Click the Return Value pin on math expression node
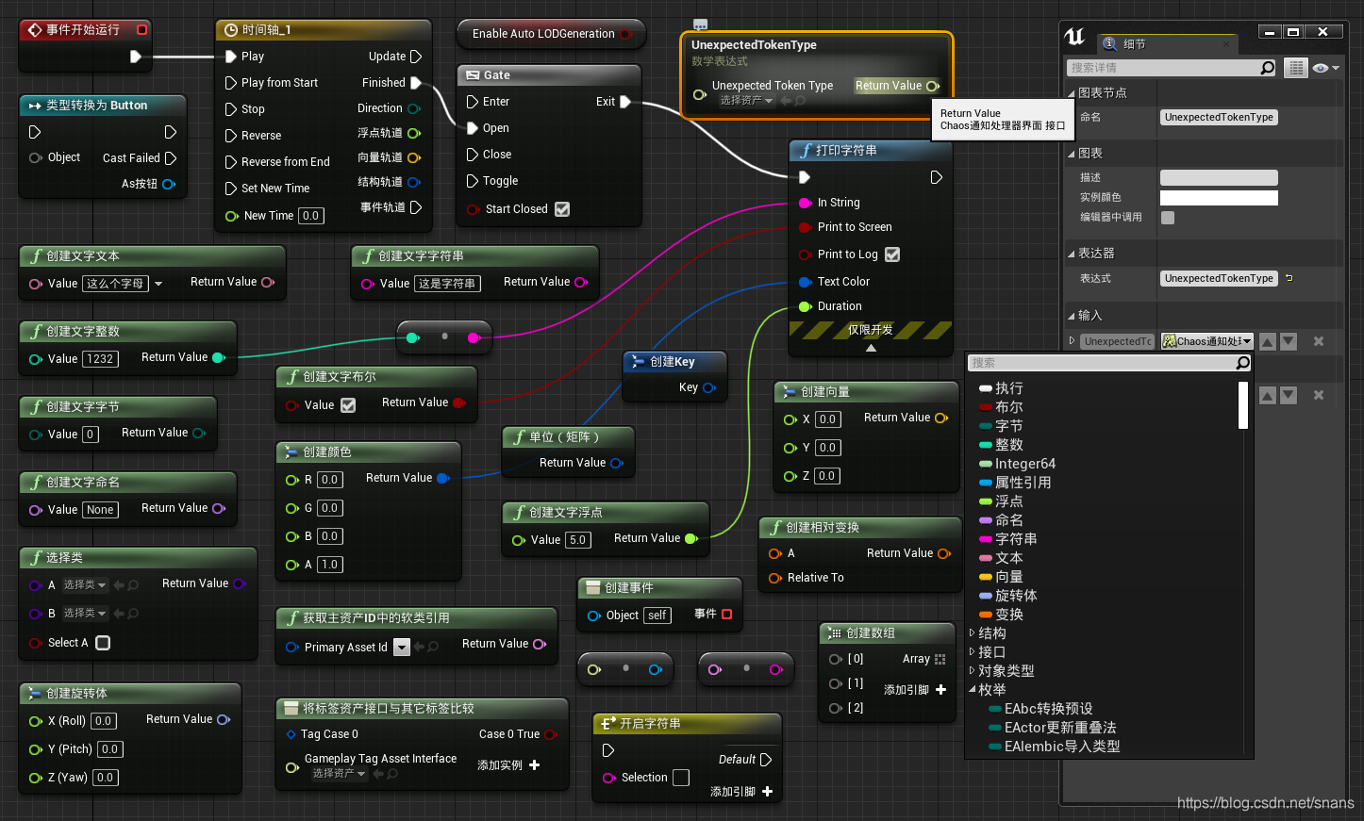1364x821 pixels. tap(933, 86)
